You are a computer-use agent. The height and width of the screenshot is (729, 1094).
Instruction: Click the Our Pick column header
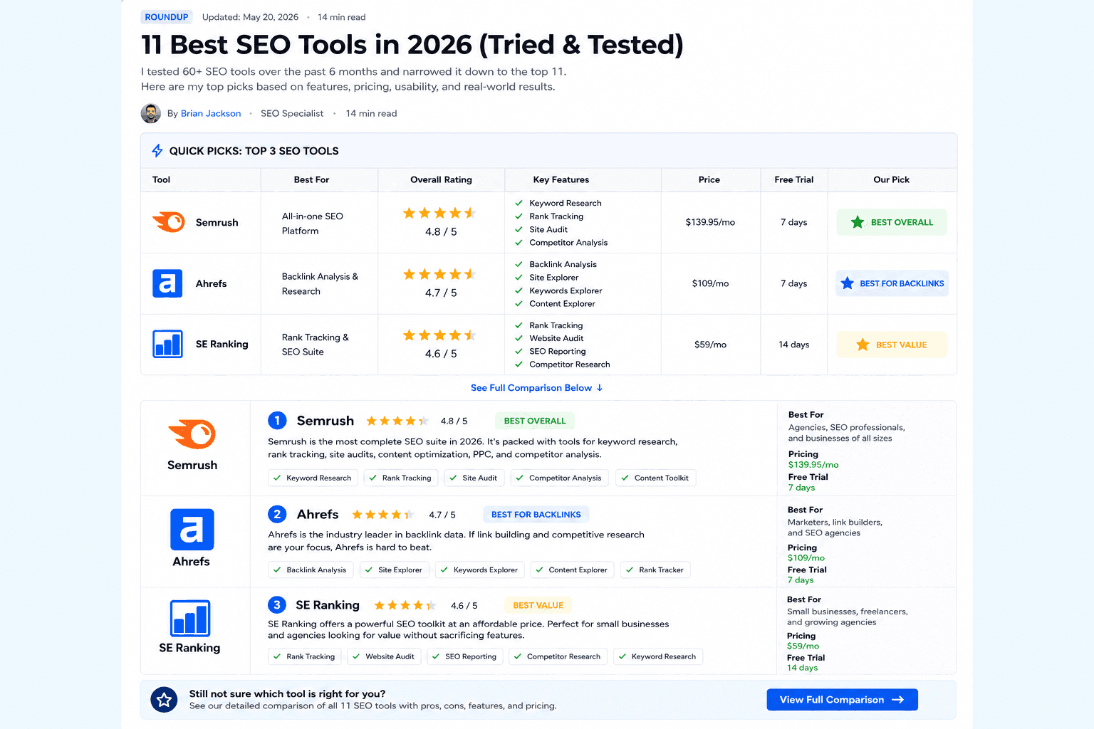892,179
